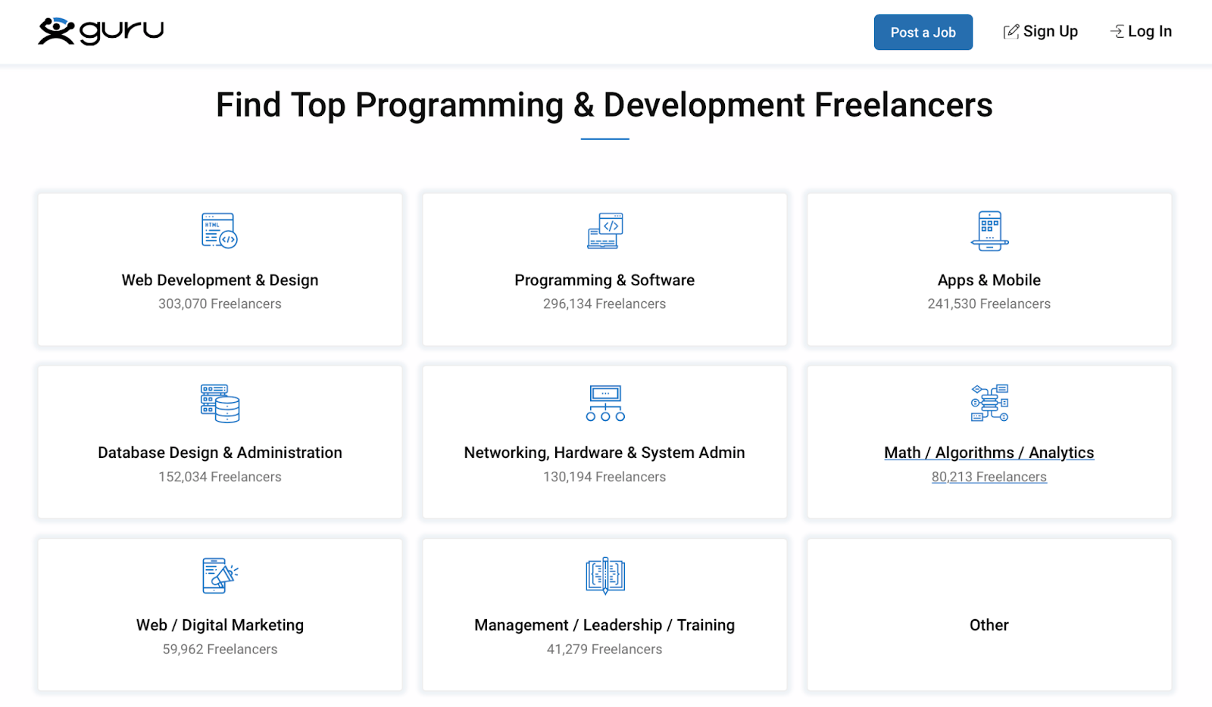Click the Log In arrow icon
The height and width of the screenshot is (707, 1212).
click(1117, 32)
